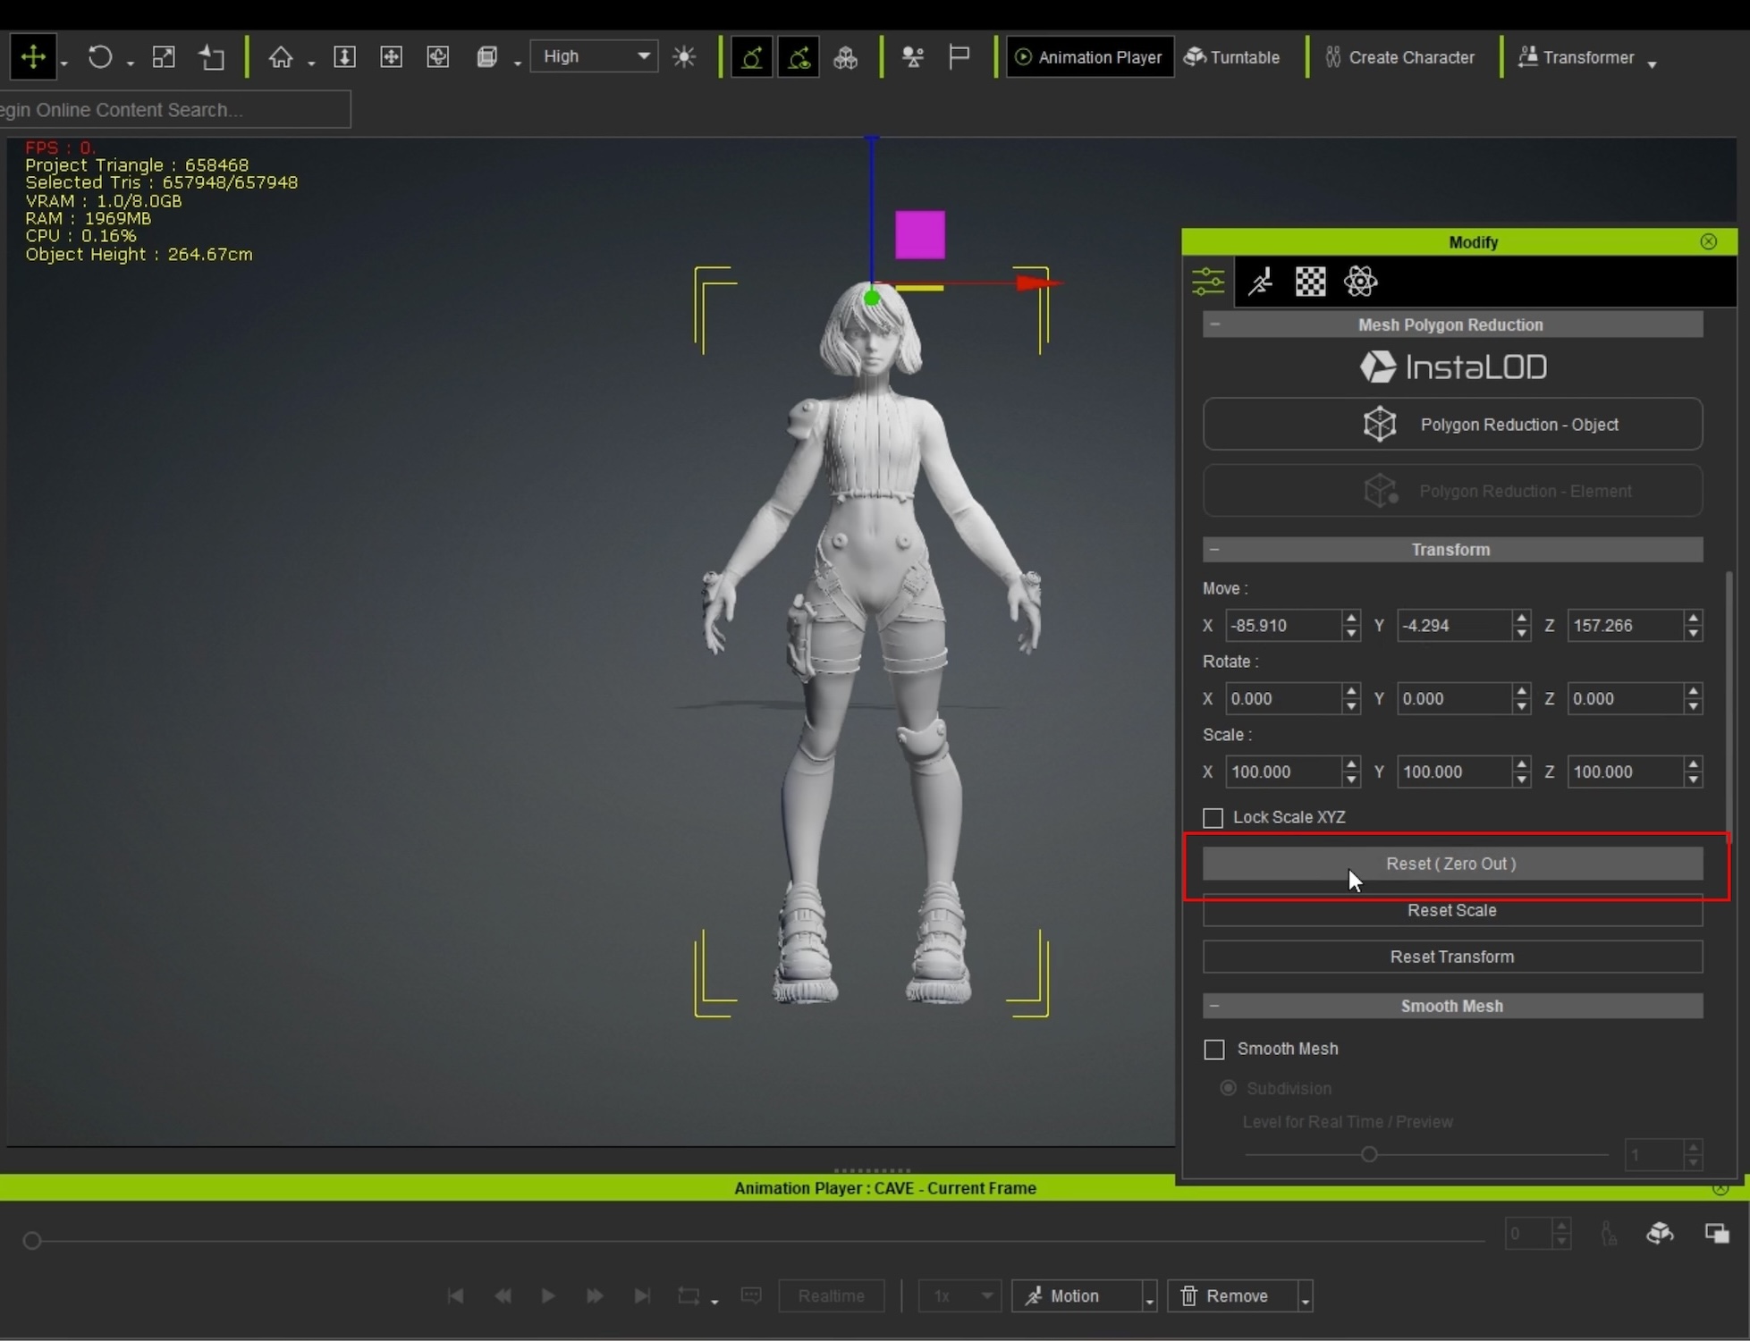The width and height of the screenshot is (1750, 1341).
Task: Collapse the Transform section
Action: coord(1214,549)
